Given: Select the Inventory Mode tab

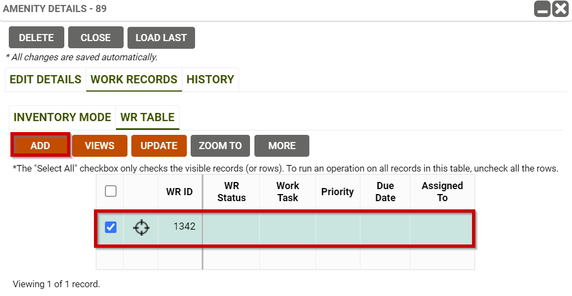Looking at the screenshot, I should click(x=62, y=117).
